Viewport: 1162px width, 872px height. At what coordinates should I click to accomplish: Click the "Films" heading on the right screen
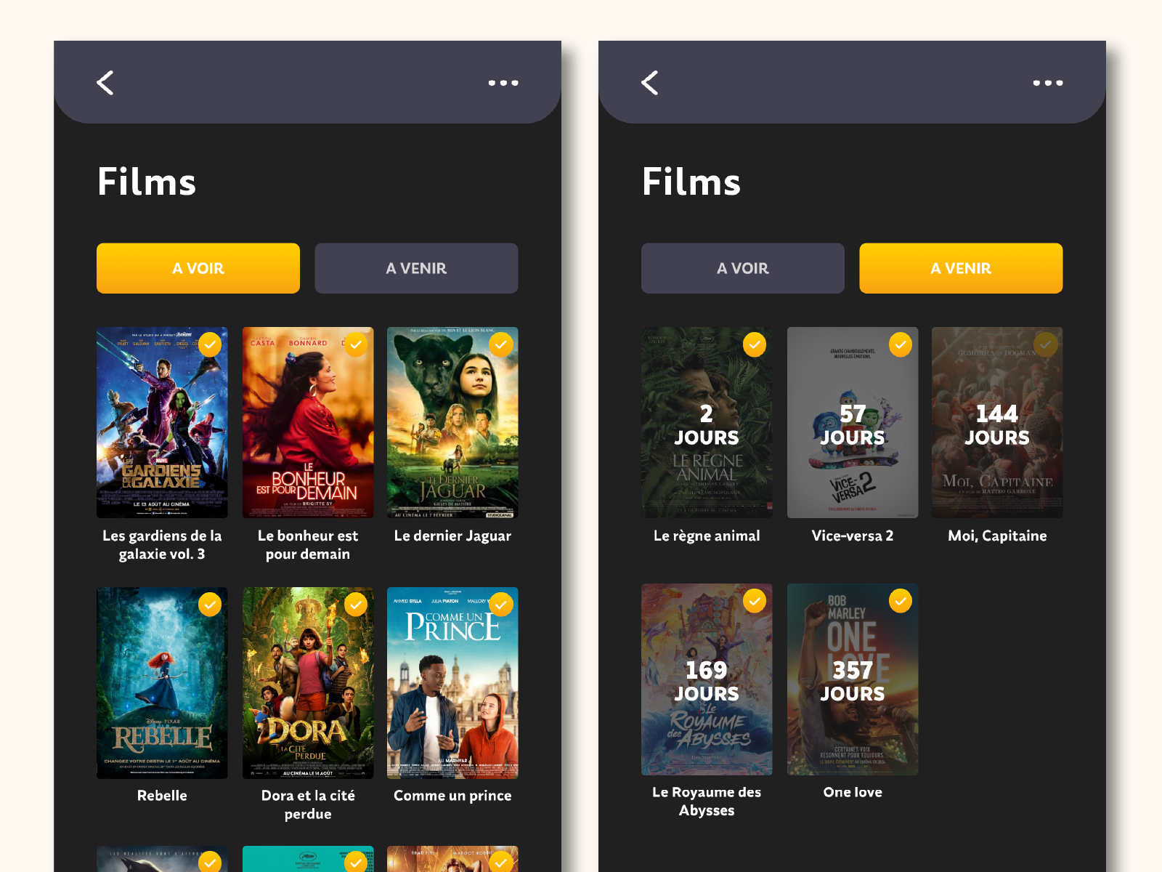(x=691, y=182)
